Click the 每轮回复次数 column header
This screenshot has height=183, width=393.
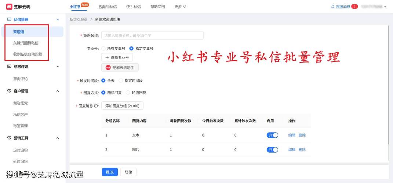point(181,121)
